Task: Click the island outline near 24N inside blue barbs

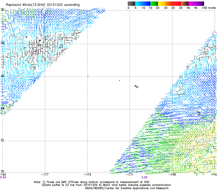Action: coord(199,113)
